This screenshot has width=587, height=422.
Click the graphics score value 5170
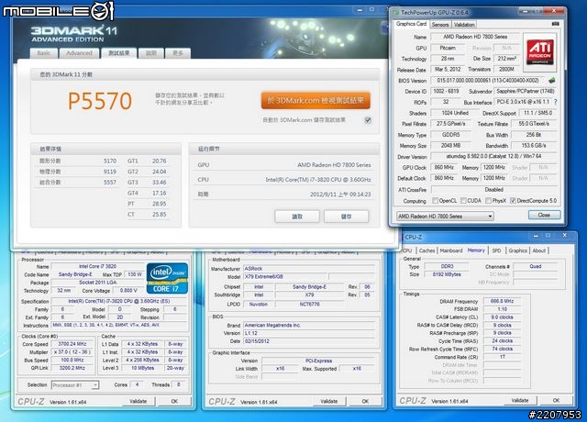(110, 161)
